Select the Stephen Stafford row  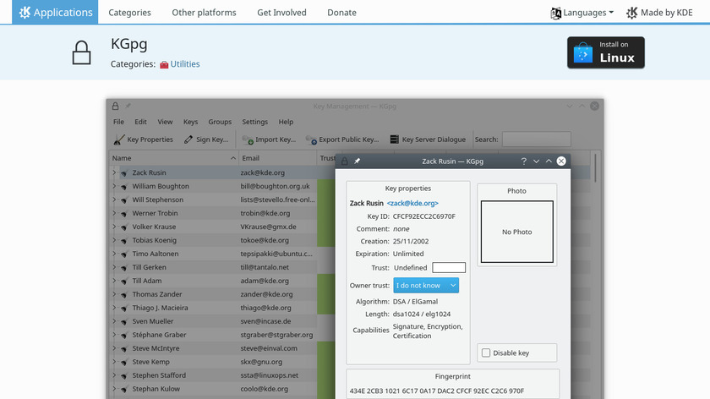(221, 375)
